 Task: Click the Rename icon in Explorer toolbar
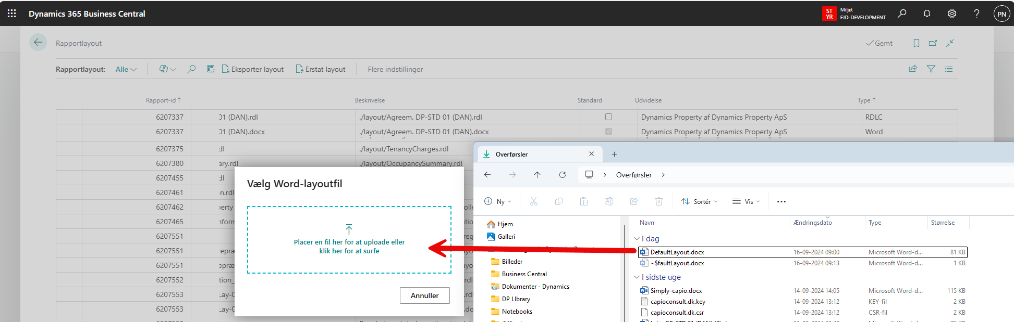tap(608, 201)
